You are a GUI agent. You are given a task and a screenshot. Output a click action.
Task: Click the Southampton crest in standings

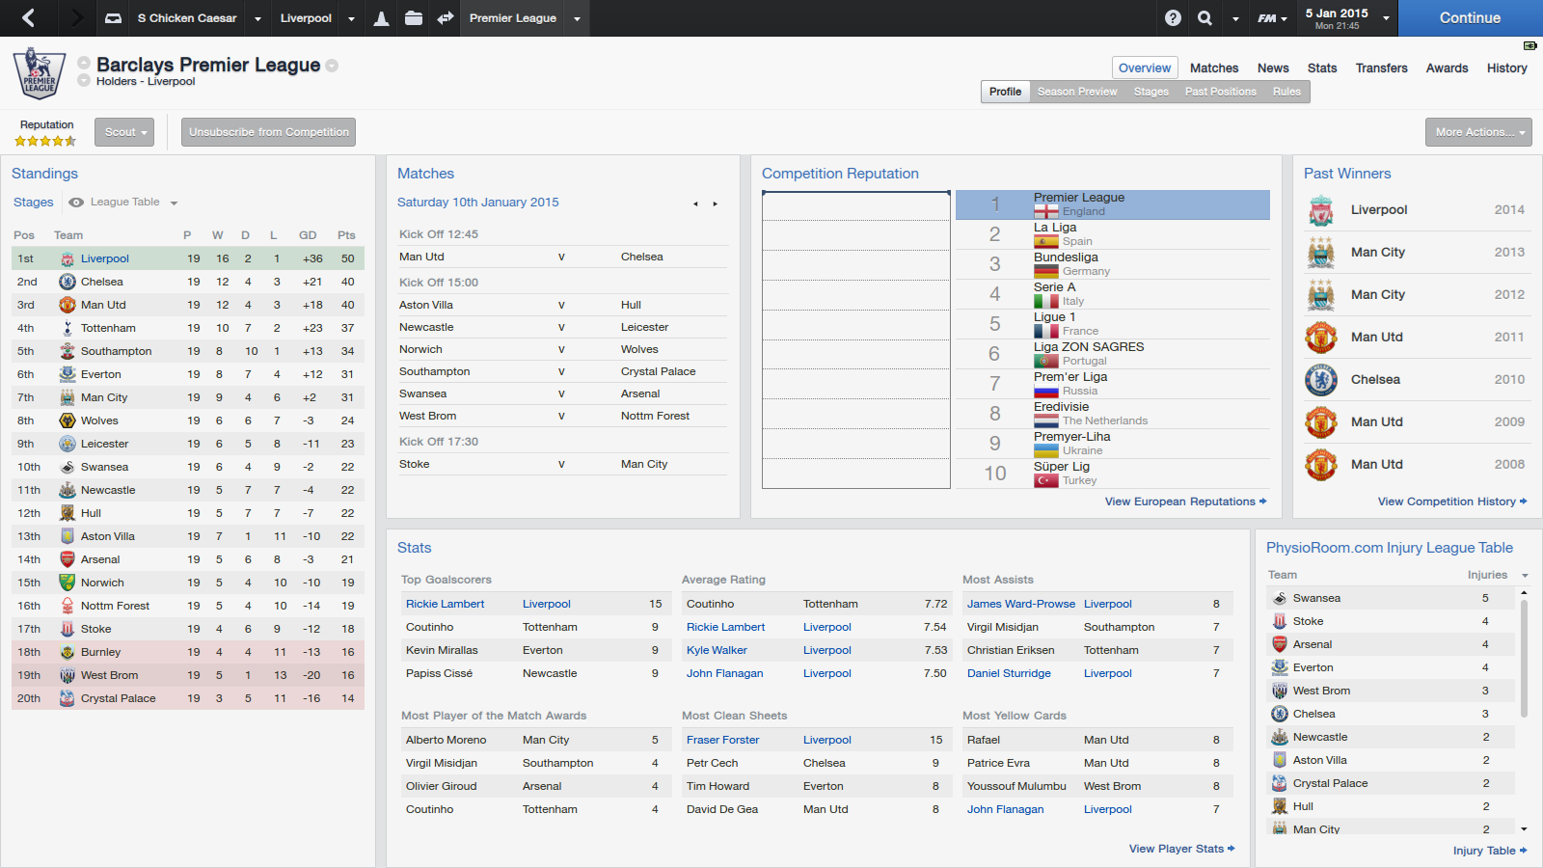[68, 351]
